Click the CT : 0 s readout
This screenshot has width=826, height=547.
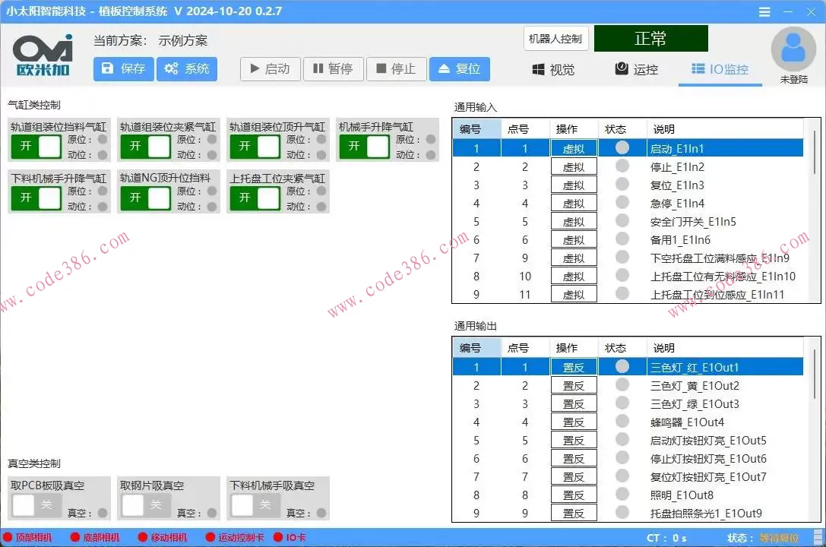click(666, 538)
